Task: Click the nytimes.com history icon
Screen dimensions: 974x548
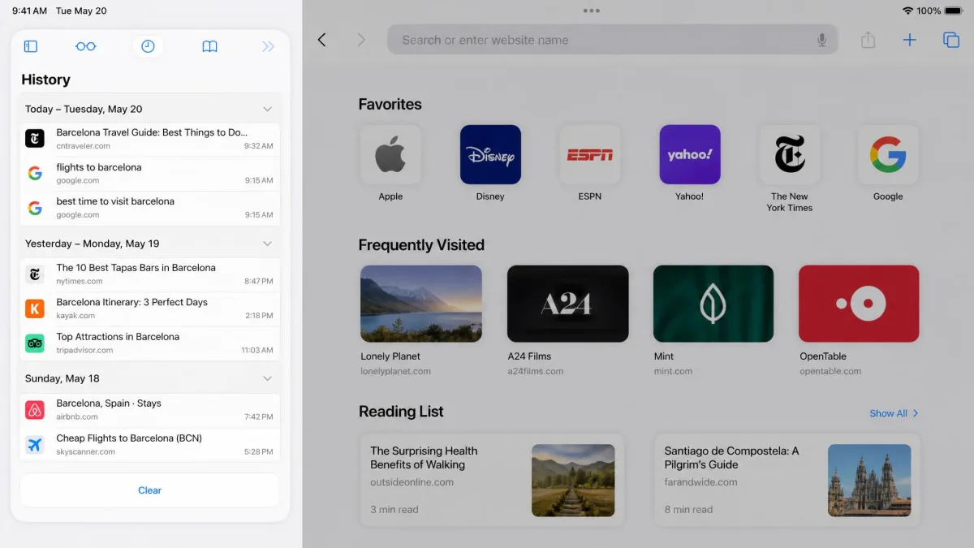Action: coord(35,274)
